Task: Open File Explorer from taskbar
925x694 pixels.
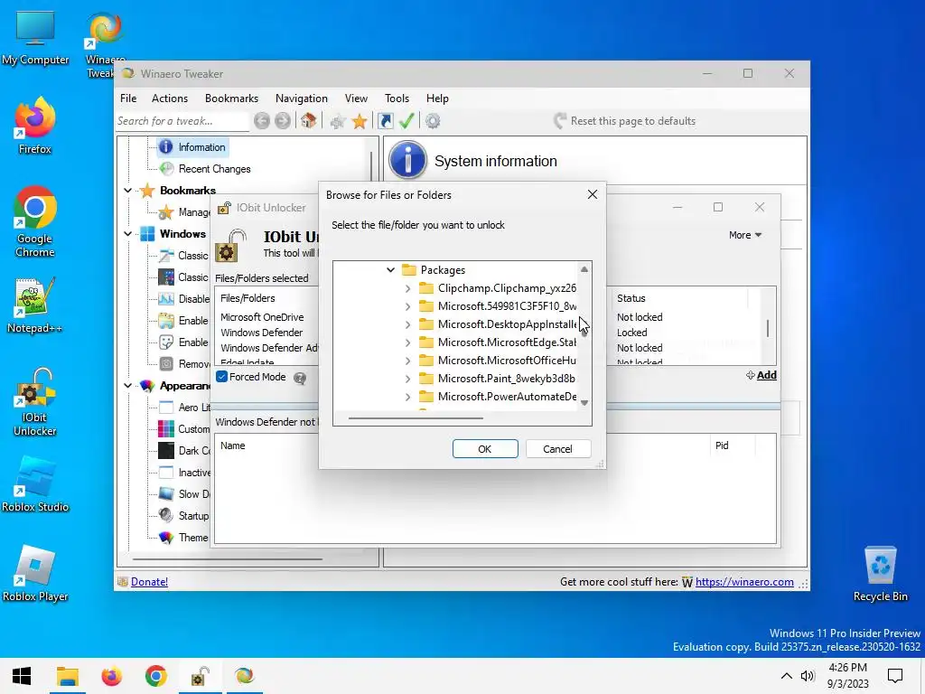Action: click(67, 676)
